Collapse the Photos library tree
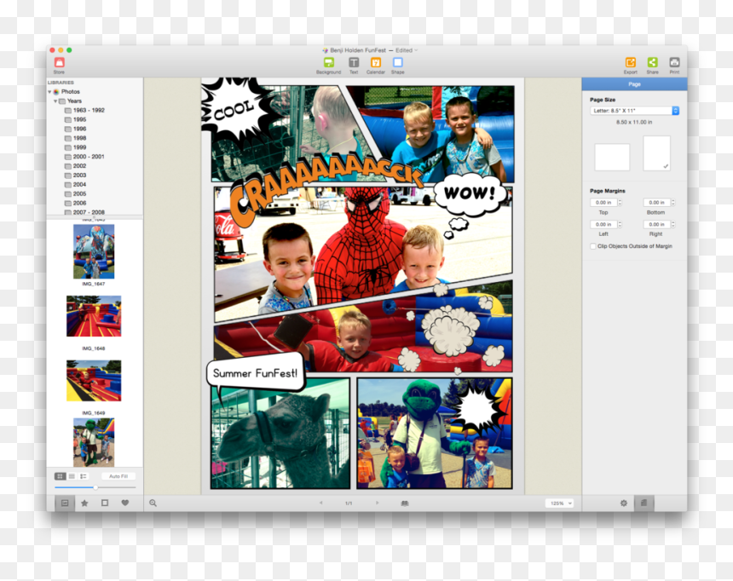733x581 pixels. click(x=49, y=92)
